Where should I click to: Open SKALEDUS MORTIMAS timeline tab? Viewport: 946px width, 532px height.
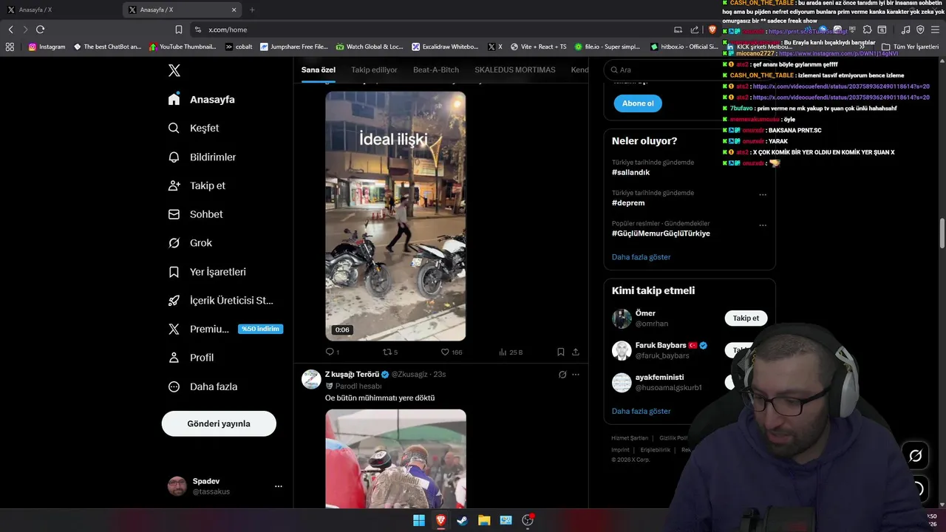click(515, 69)
